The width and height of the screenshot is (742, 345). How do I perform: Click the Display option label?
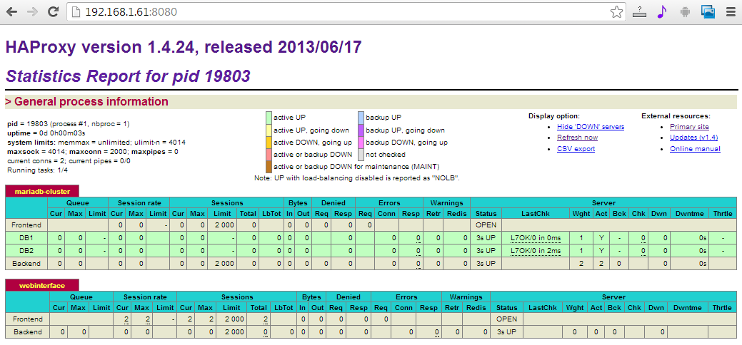(x=554, y=115)
